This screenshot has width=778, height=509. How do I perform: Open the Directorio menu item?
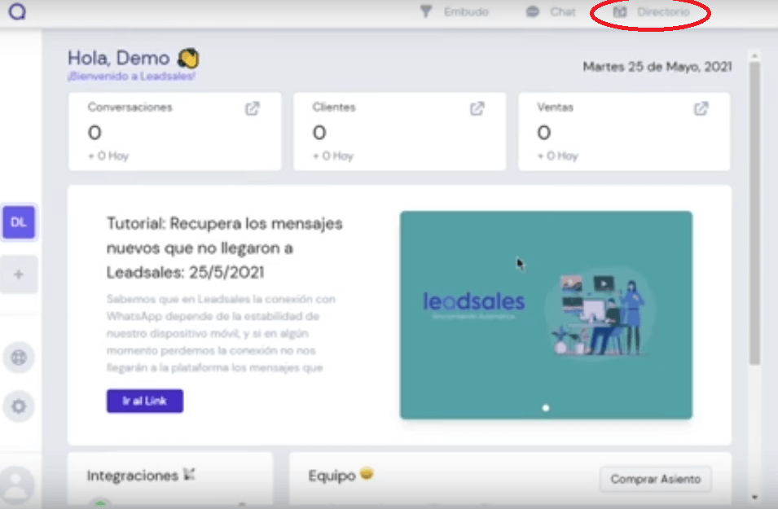click(x=651, y=11)
